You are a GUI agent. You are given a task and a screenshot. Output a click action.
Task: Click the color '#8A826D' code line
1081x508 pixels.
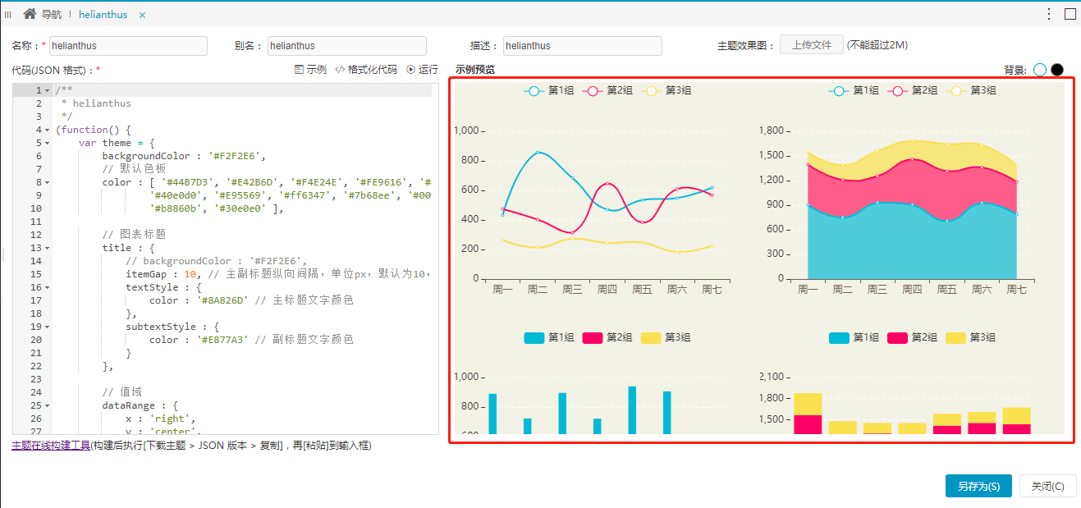coord(251,300)
